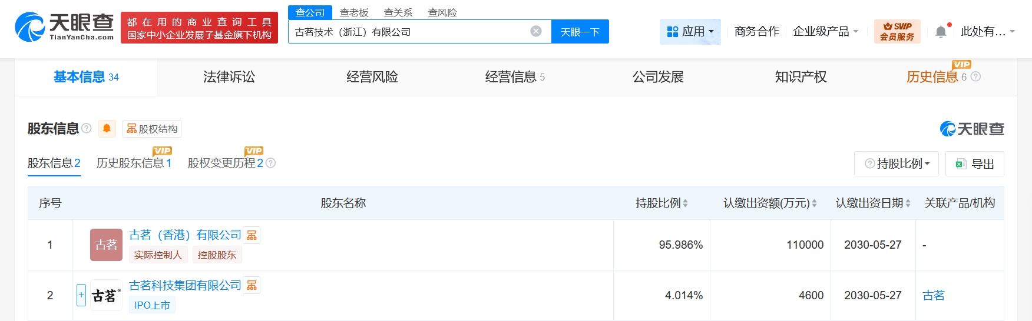Click the orange shareholder alert bell

coord(107,129)
